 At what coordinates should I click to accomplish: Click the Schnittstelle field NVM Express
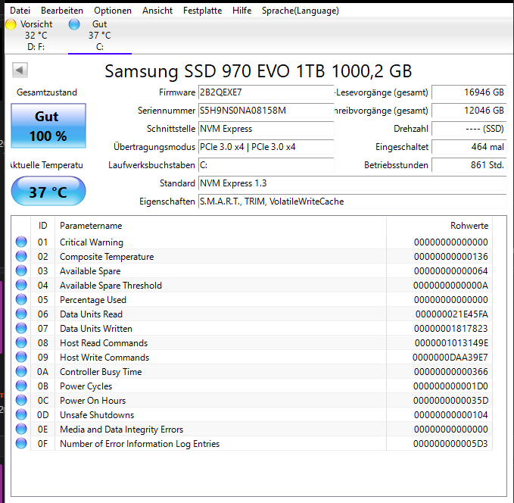pos(266,129)
